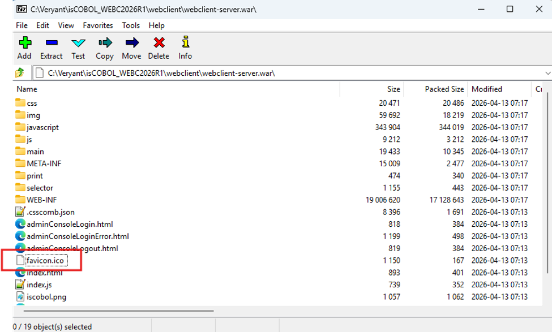The image size is (552, 332).
Task: Click the Copy toolbar icon
Action: coord(105,42)
